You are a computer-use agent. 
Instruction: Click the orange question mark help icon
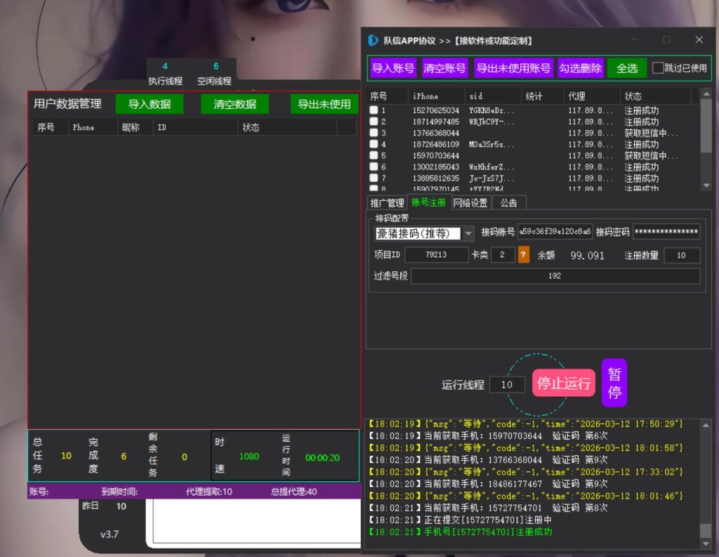click(x=523, y=256)
